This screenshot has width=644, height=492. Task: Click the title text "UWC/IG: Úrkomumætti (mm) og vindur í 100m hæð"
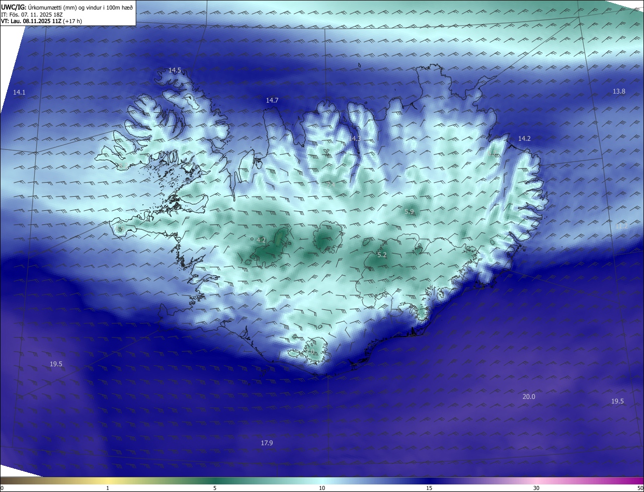pos(67,7)
